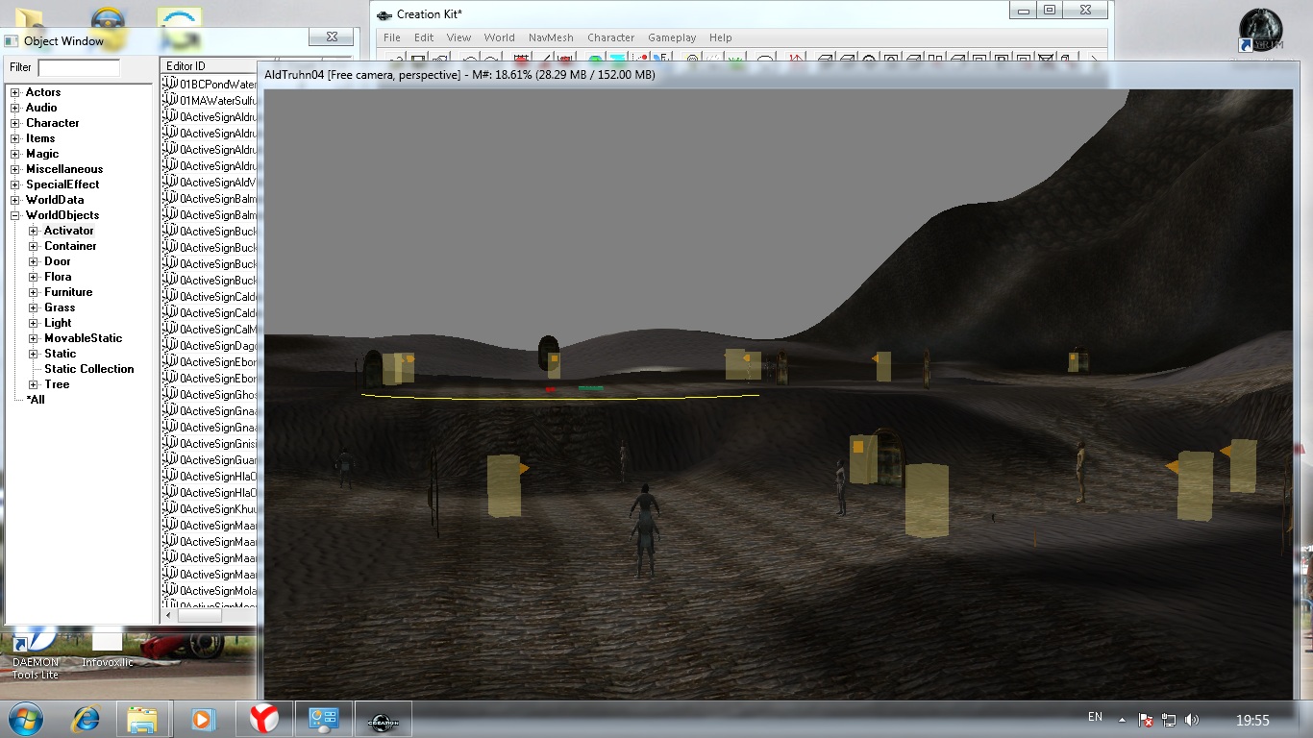
Task: Select the Static Collection tree item
Action: pyautogui.click(x=89, y=369)
